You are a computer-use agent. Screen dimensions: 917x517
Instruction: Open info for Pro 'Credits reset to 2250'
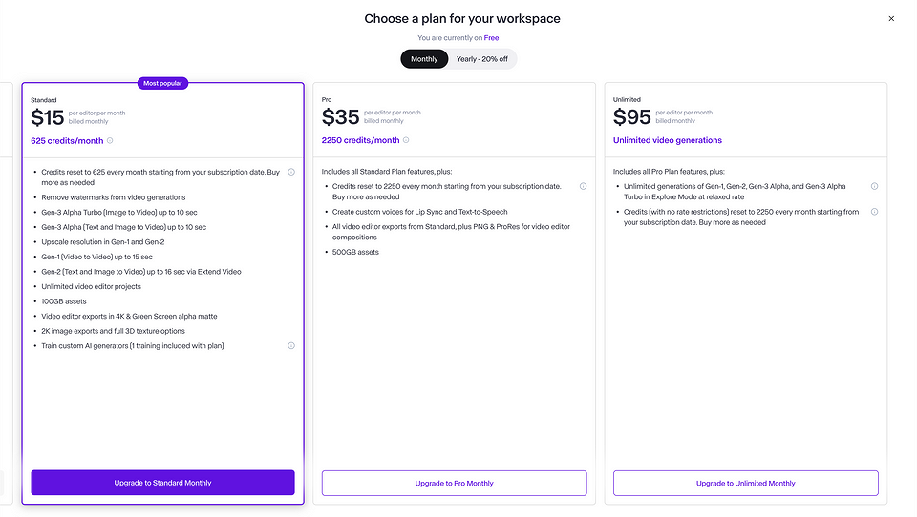pos(583,187)
